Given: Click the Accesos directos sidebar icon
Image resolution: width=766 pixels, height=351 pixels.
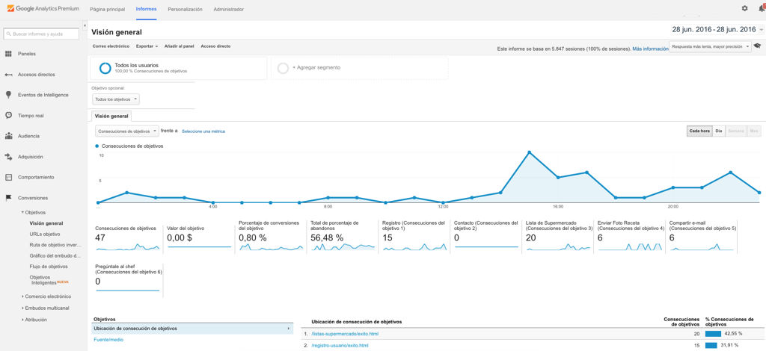Looking at the screenshot, I should coord(8,75).
